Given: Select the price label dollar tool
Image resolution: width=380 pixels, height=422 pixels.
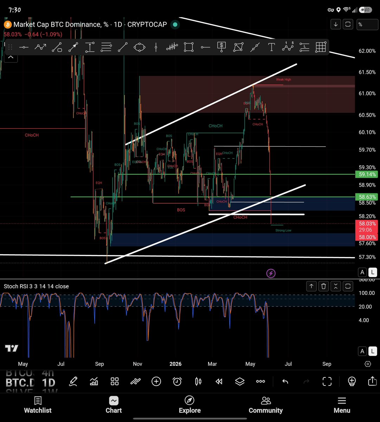Looking at the screenshot, I should tap(221, 47).
